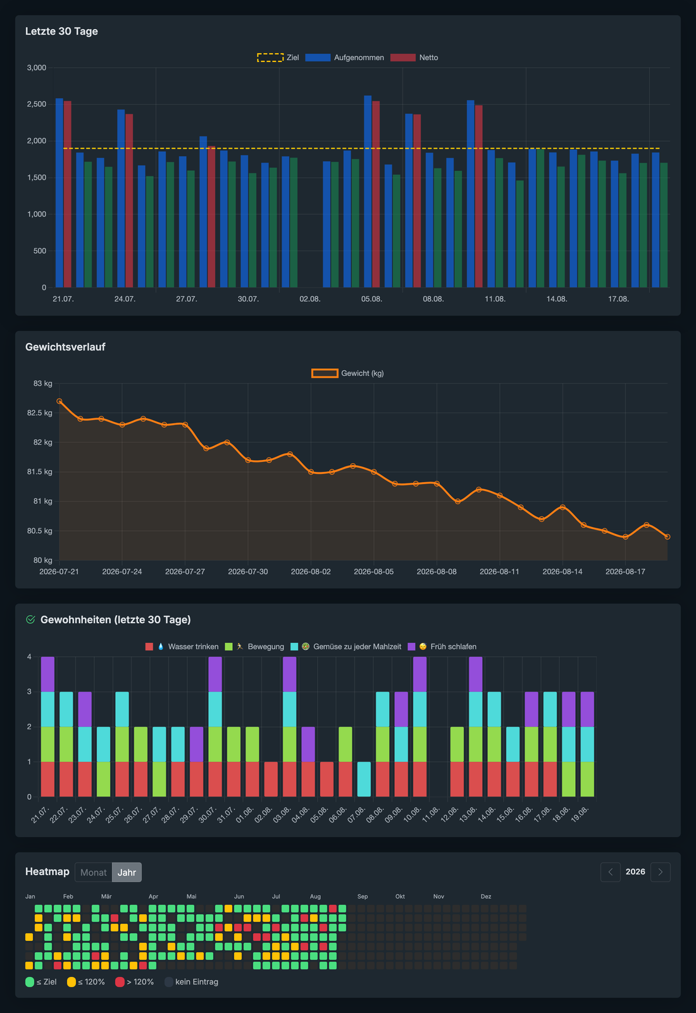The width and height of the screenshot is (696, 1013).
Task: Click the '11.08.' habits axis label
Action: pyautogui.click(x=430, y=814)
